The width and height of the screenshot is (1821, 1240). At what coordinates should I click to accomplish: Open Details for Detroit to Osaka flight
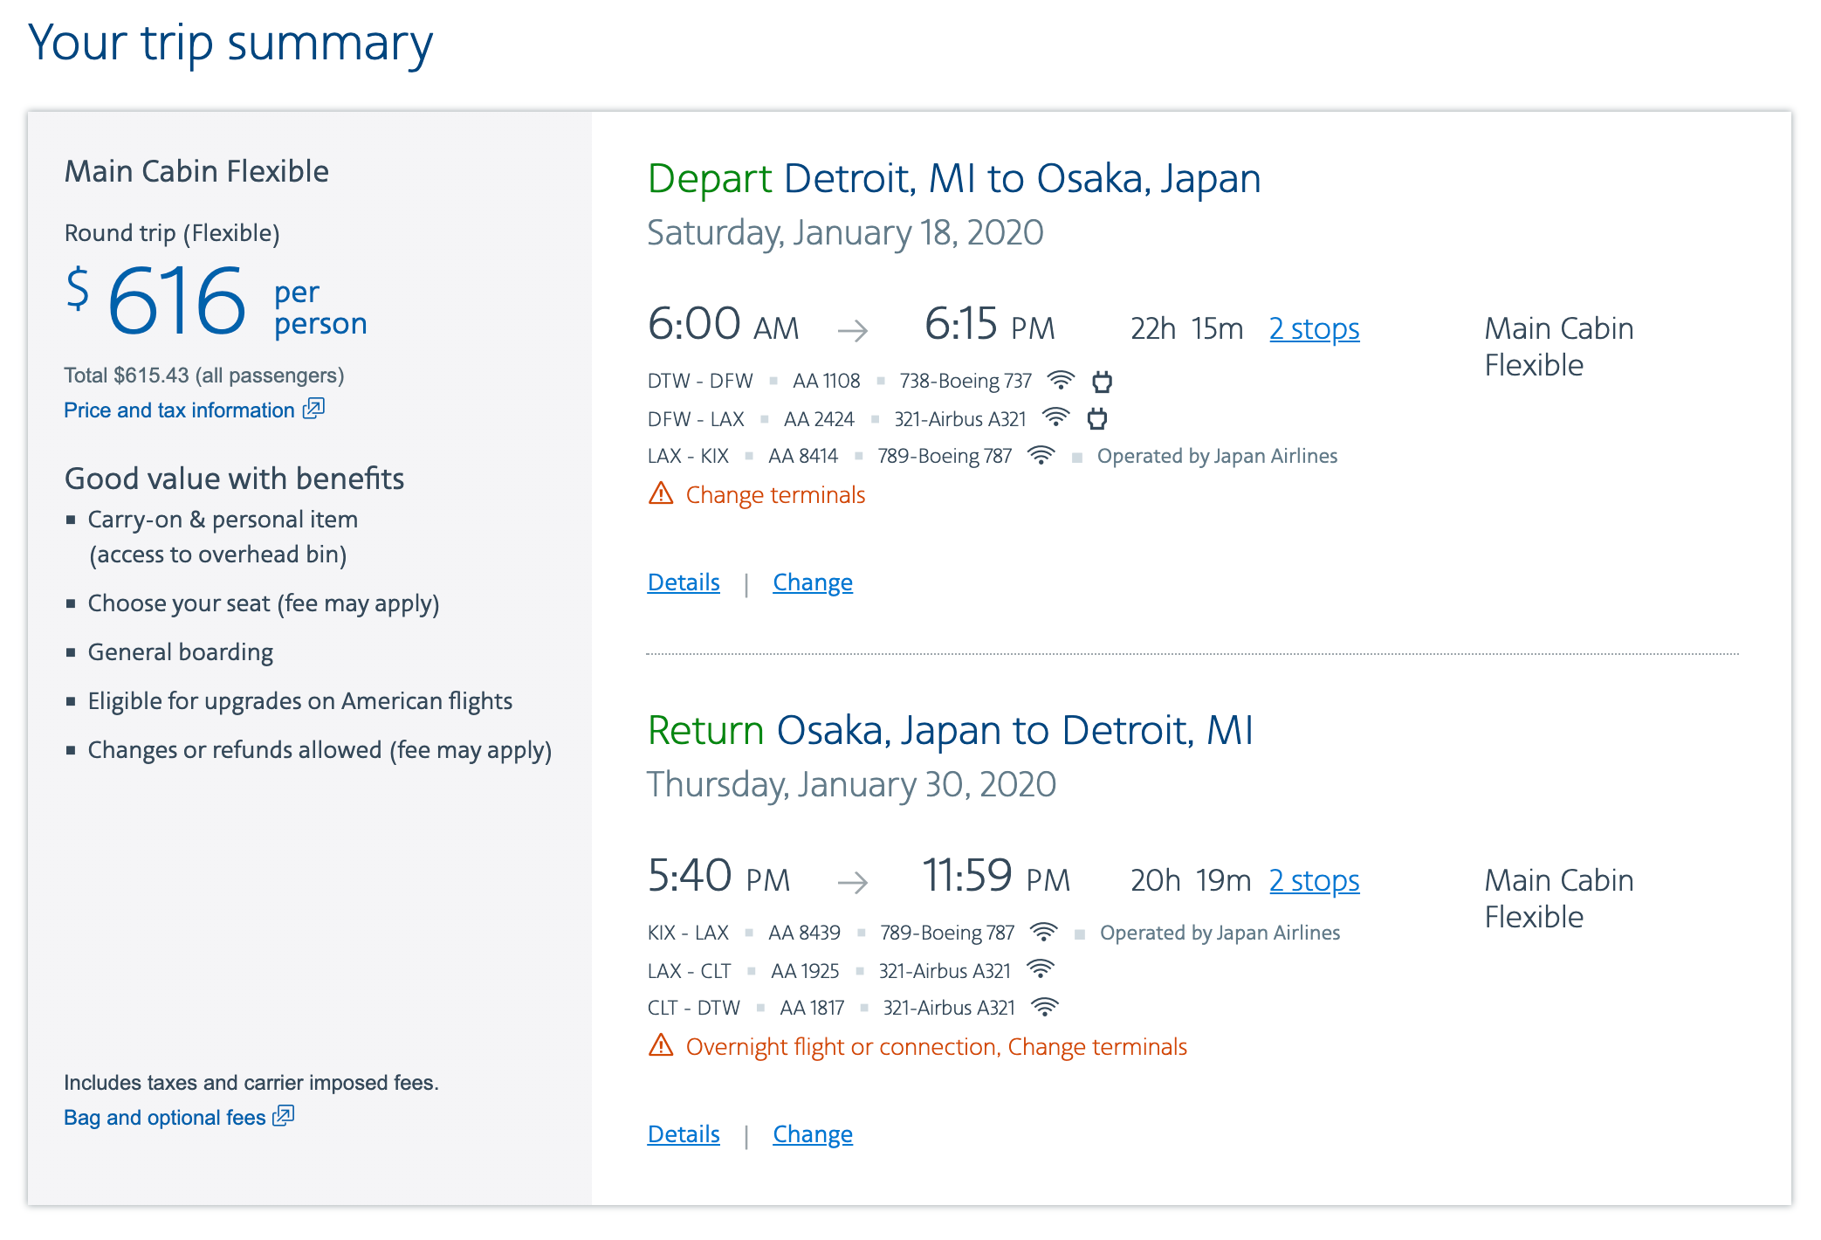click(x=684, y=582)
